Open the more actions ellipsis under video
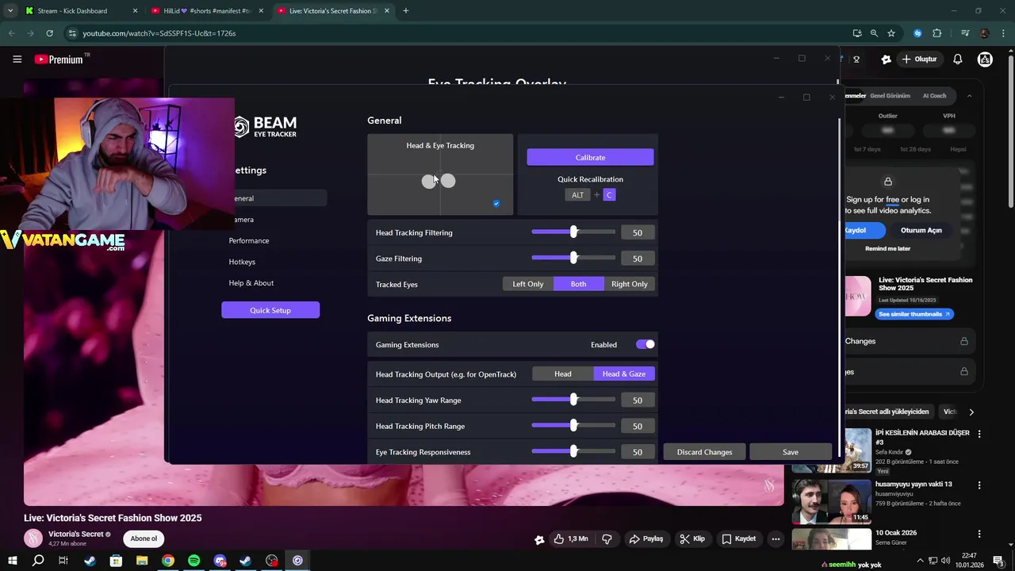This screenshot has height=571, width=1015. [x=776, y=538]
